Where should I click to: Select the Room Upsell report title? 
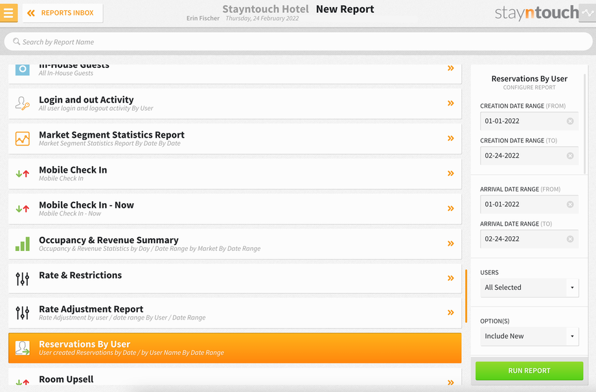66,379
